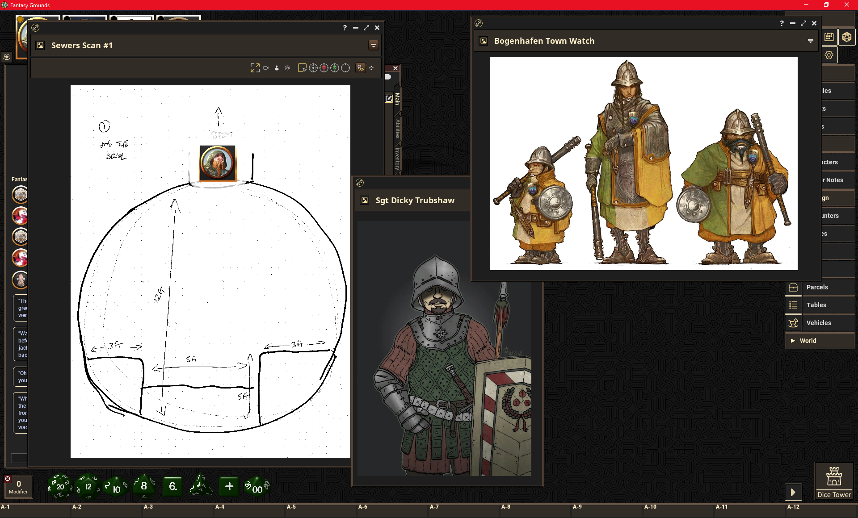
Task: Click the Parcels chest icon
Action: pyautogui.click(x=793, y=287)
